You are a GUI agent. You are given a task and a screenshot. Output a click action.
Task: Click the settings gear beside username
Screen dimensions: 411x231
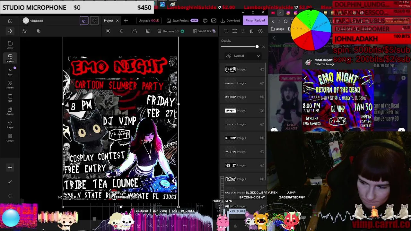(x=94, y=21)
